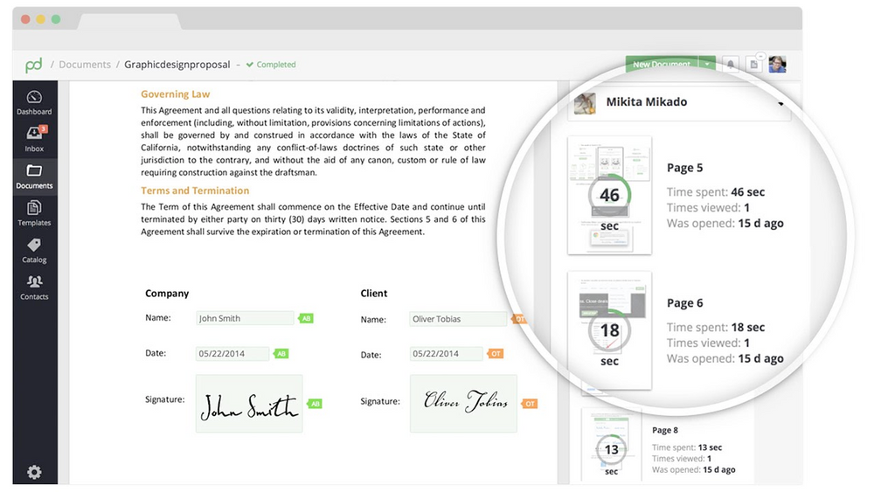874x492 pixels.
Task: Select the Page 5 analytics thumbnail
Action: (609, 196)
